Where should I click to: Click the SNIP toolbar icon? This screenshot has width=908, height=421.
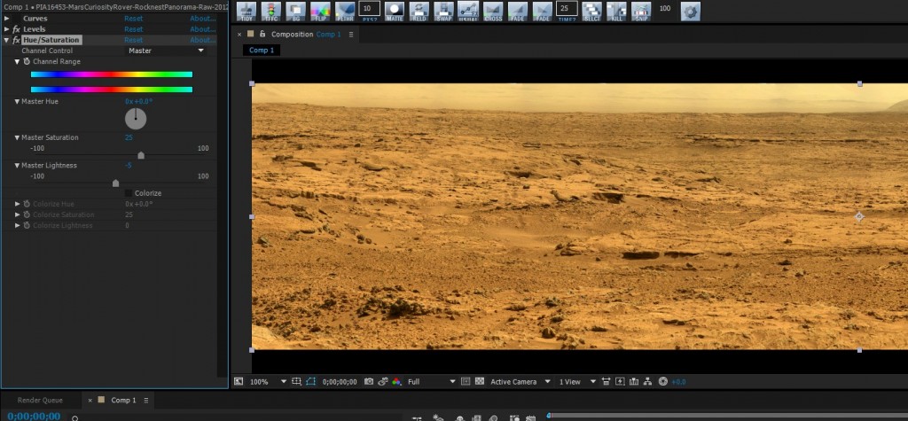640,11
